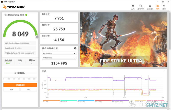The image size is (171, 110).
Task: Click the Fire Strike Ultra artwork image
Action: tap(124, 39)
